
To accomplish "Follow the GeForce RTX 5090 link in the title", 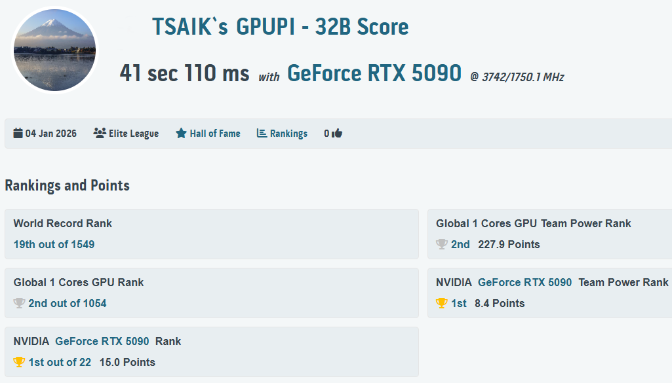I will (374, 73).
